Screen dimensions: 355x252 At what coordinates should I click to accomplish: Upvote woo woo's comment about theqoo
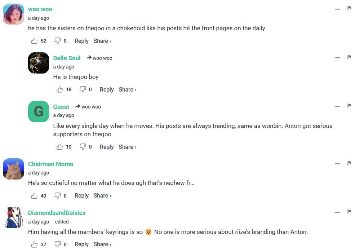[x=35, y=41]
